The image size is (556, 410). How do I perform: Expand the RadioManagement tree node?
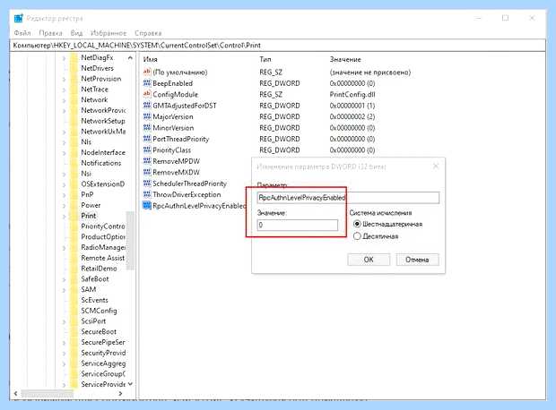click(x=64, y=248)
